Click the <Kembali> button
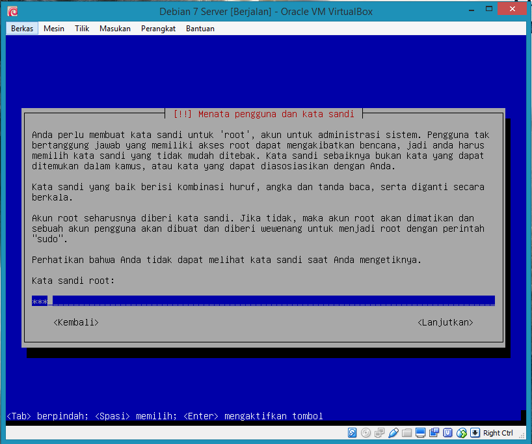Image resolution: width=532 pixels, height=444 pixels. [76, 322]
